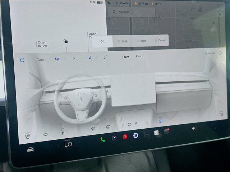Toggle the A/C button
Viewport: 230px width, 172px height.
point(57,59)
